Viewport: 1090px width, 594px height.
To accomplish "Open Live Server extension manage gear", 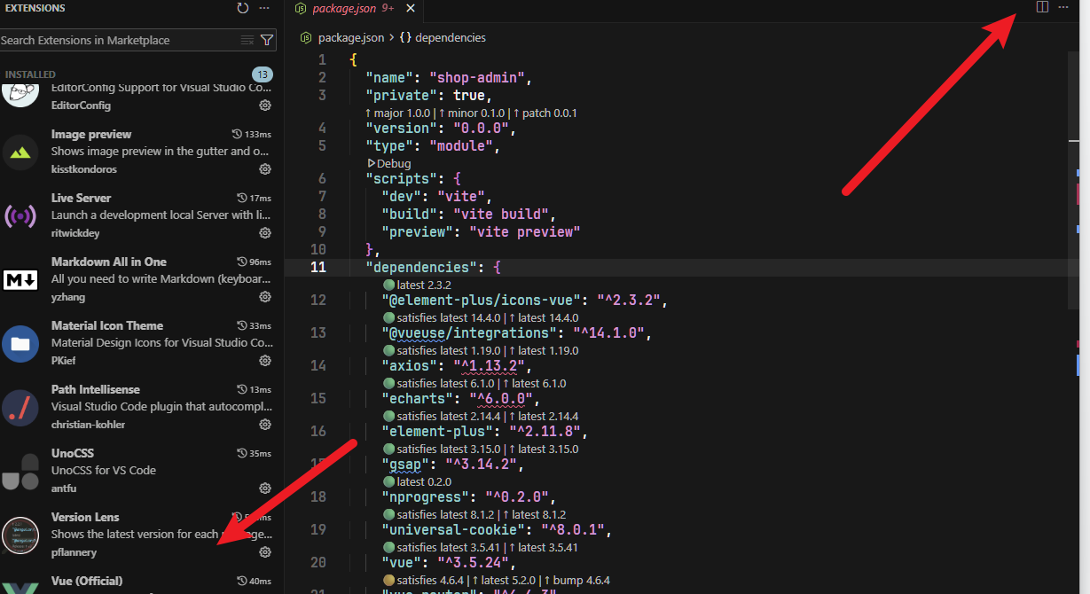I will point(264,233).
